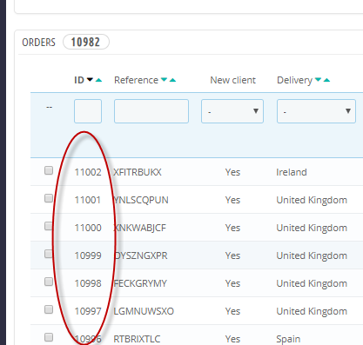Click the ORDERS panel heading
The height and width of the screenshot is (345, 363).
[38, 43]
